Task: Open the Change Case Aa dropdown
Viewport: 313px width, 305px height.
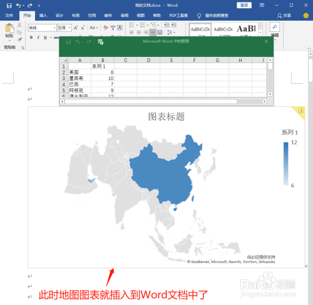Action: [94, 27]
